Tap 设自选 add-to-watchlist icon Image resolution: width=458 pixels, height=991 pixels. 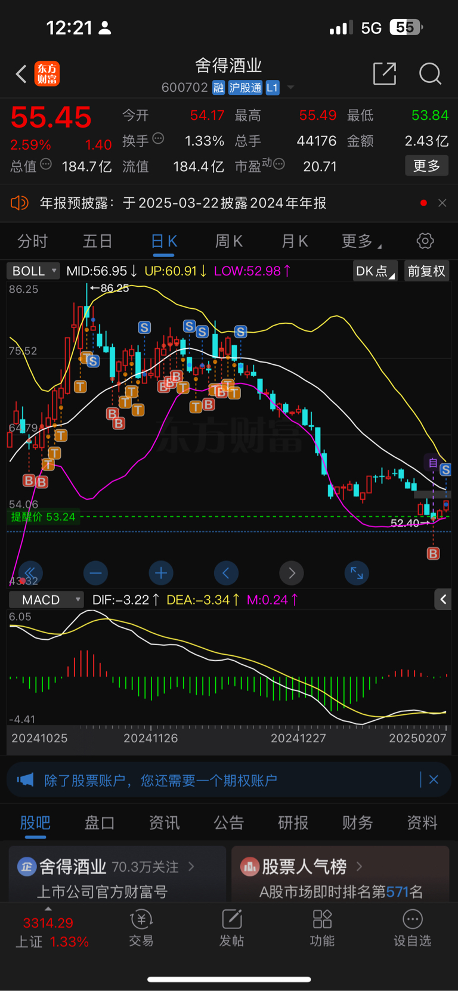[412, 928]
